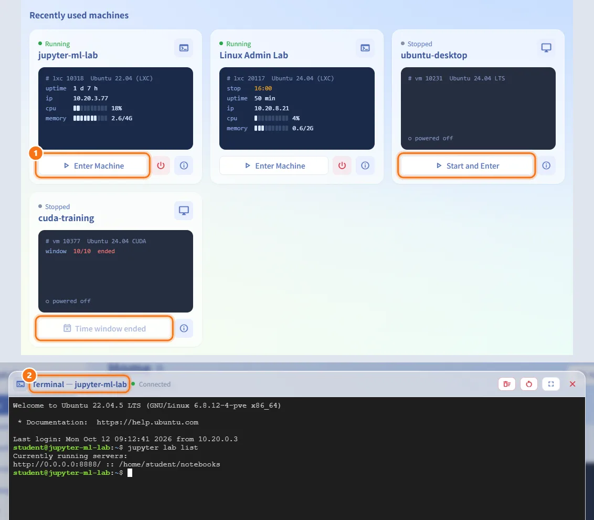Viewport: 594px width, 520px height.
Task: Click the "1 d 7 h" uptime value
Action: 85,88
